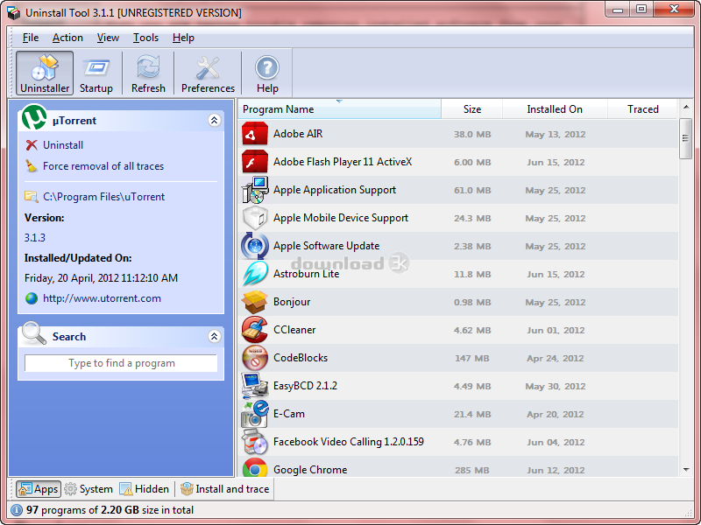Click the Apple Application Support icon
This screenshot has width=701, height=525.
tap(255, 190)
